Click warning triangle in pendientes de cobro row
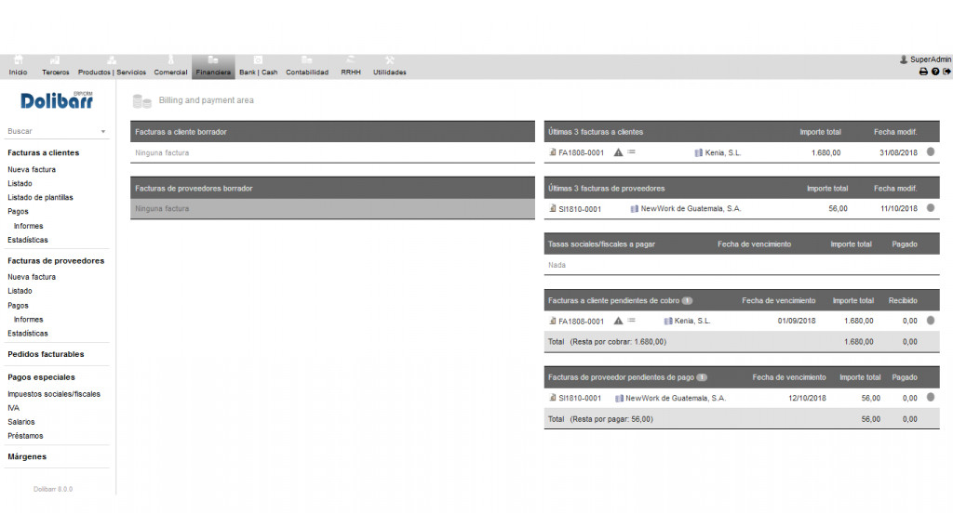 point(618,321)
